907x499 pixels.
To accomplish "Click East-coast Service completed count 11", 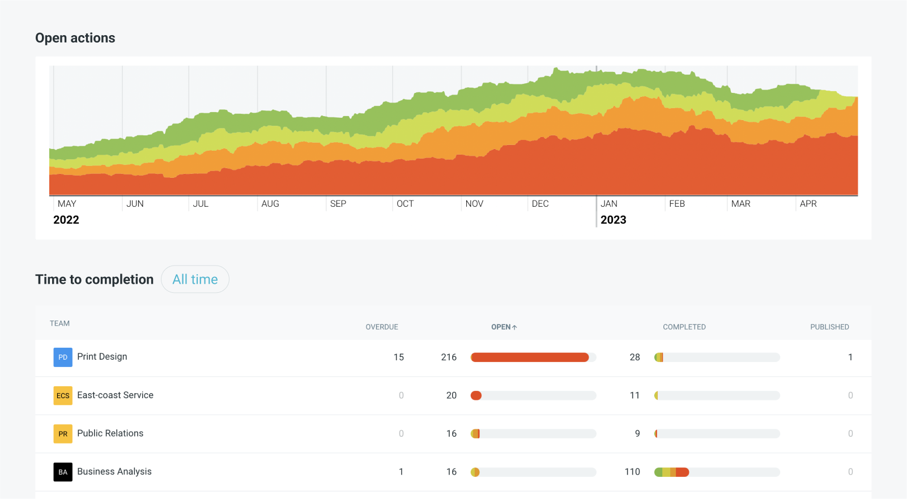I will point(635,395).
